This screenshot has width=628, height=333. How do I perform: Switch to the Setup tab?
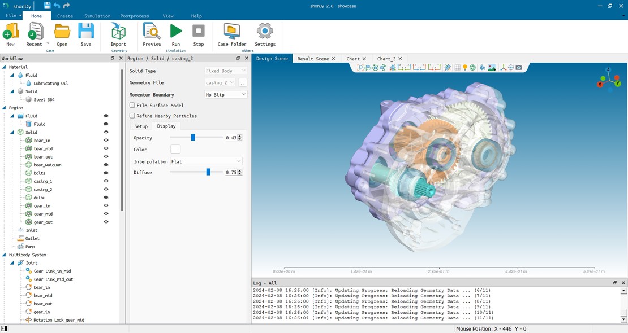pos(140,126)
